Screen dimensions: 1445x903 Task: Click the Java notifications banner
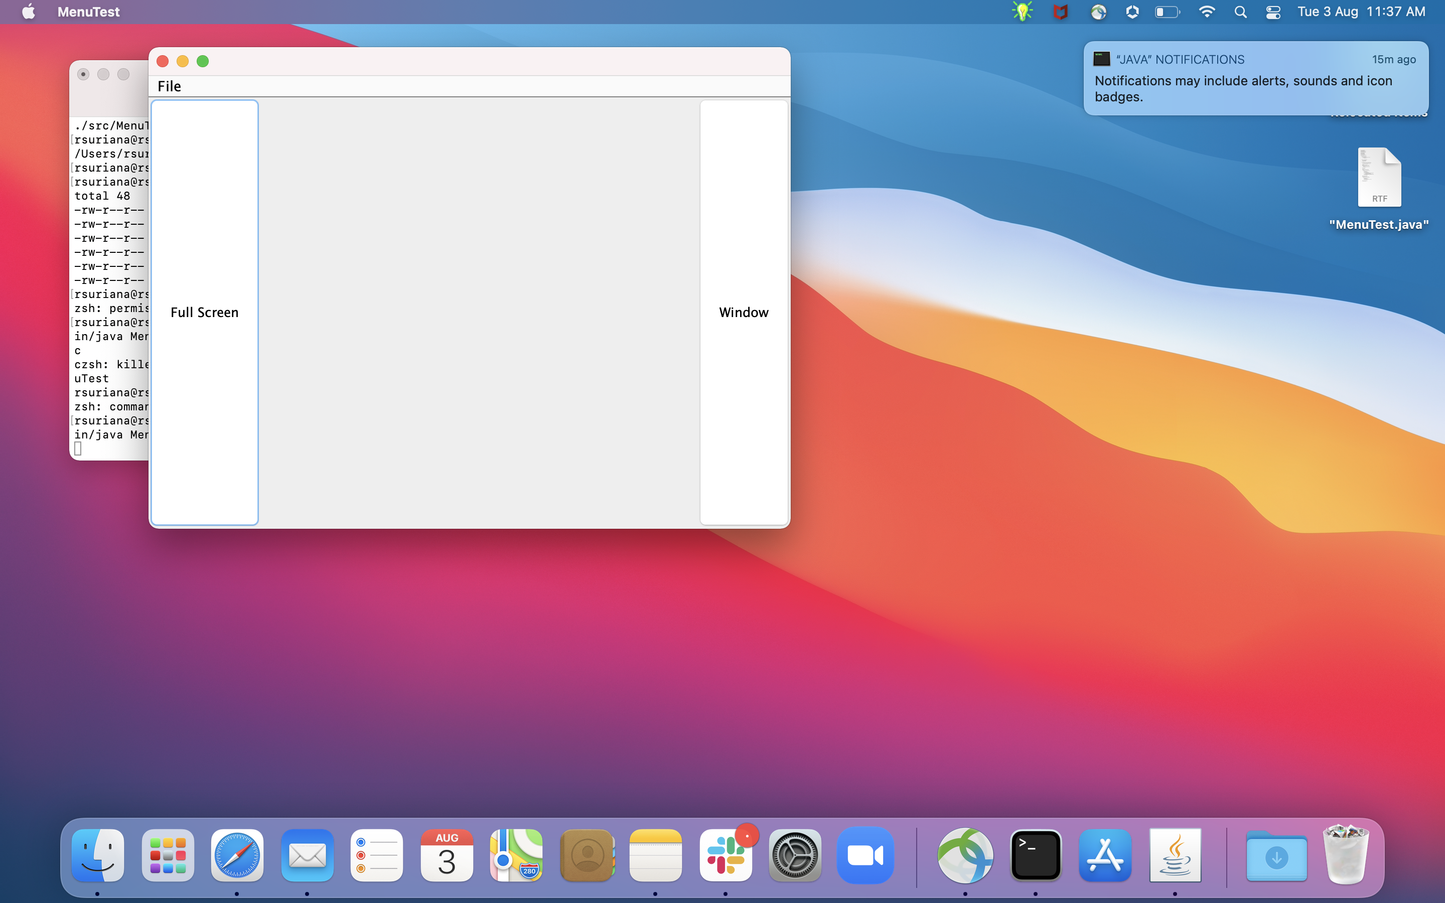pos(1256,79)
